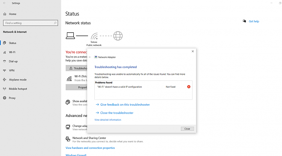The height and width of the screenshot is (156, 282).
Task: Select the Status sidebar item
Action: click(x=12, y=43)
